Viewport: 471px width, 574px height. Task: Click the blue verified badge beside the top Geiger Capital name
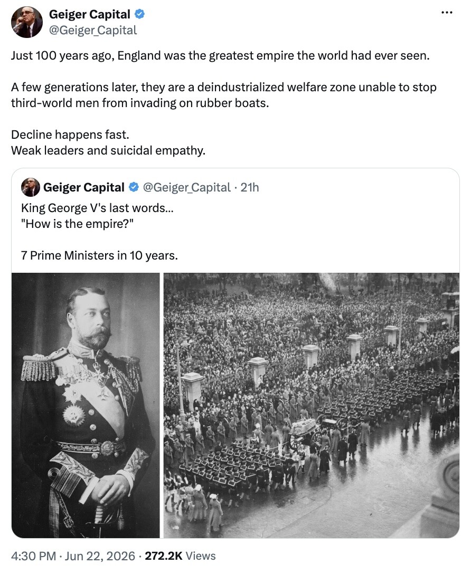coord(139,14)
